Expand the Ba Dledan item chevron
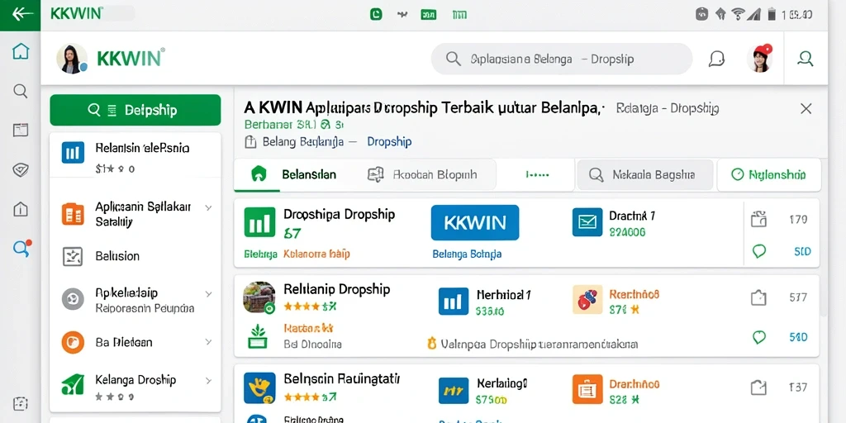The image size is (846, 423). coord(209,341)
